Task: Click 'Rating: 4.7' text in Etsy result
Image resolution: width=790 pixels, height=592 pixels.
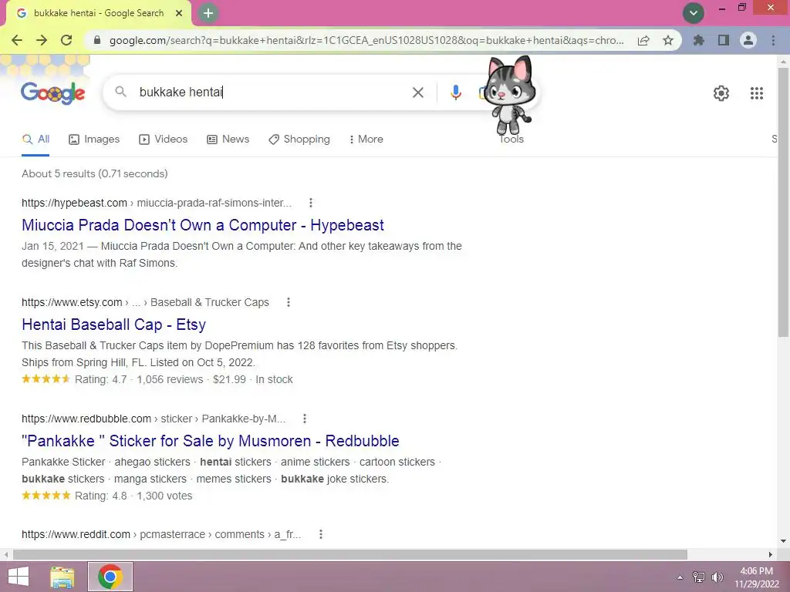Action: point(101,379)
